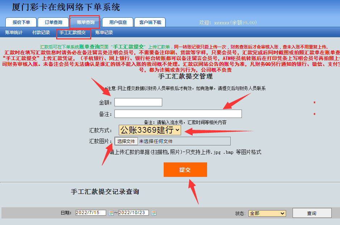340x225 pixels.
Task: Open the 状态 status dropdown
Action: coord(267,213)
